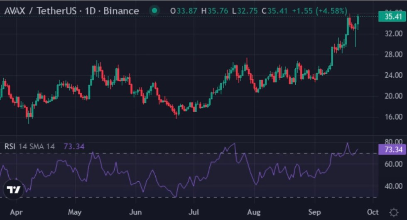
Task: Click the Jul label on time axis
Action: (194, 212)
